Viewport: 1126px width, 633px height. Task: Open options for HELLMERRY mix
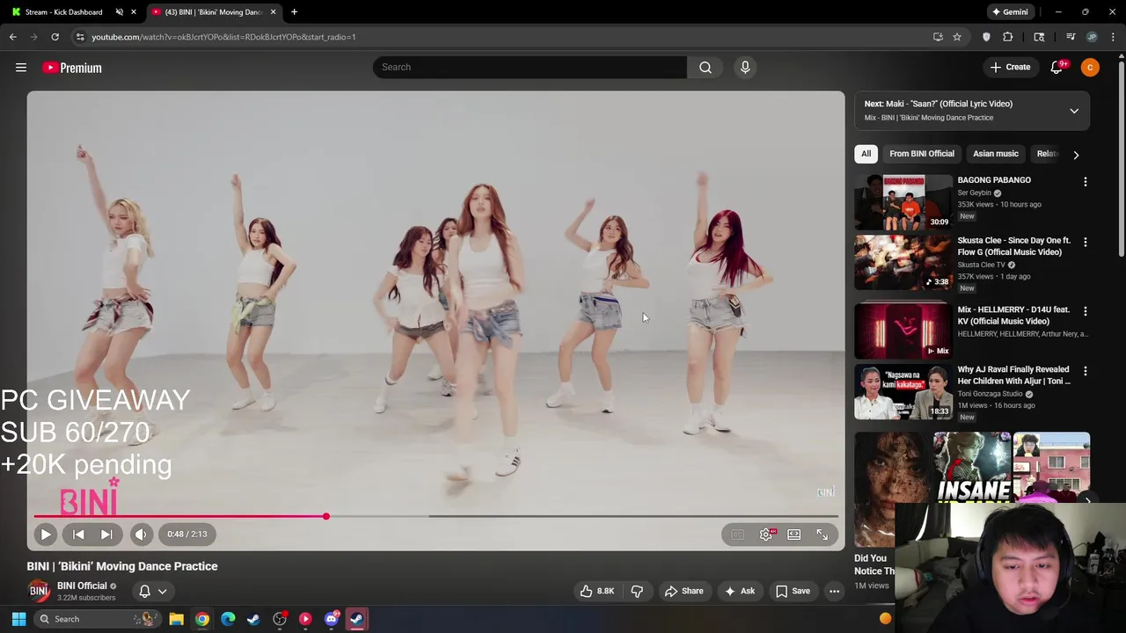coord(1085,311)
